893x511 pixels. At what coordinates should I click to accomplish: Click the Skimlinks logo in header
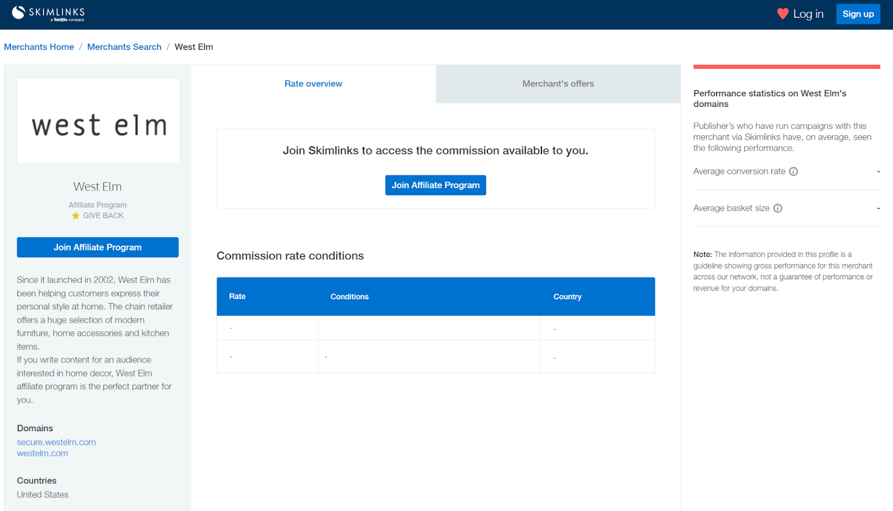(49, 13)
